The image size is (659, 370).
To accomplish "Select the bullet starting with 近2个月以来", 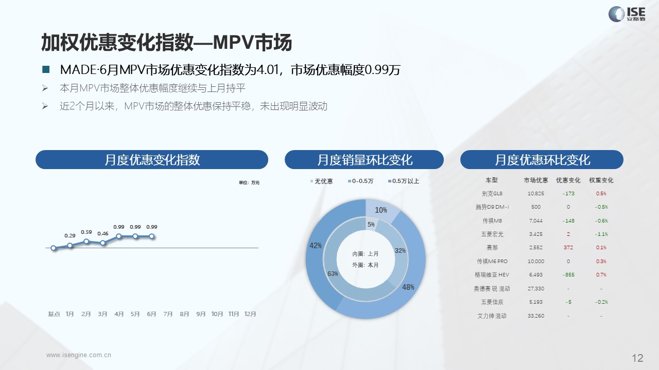I will point(194,106).
